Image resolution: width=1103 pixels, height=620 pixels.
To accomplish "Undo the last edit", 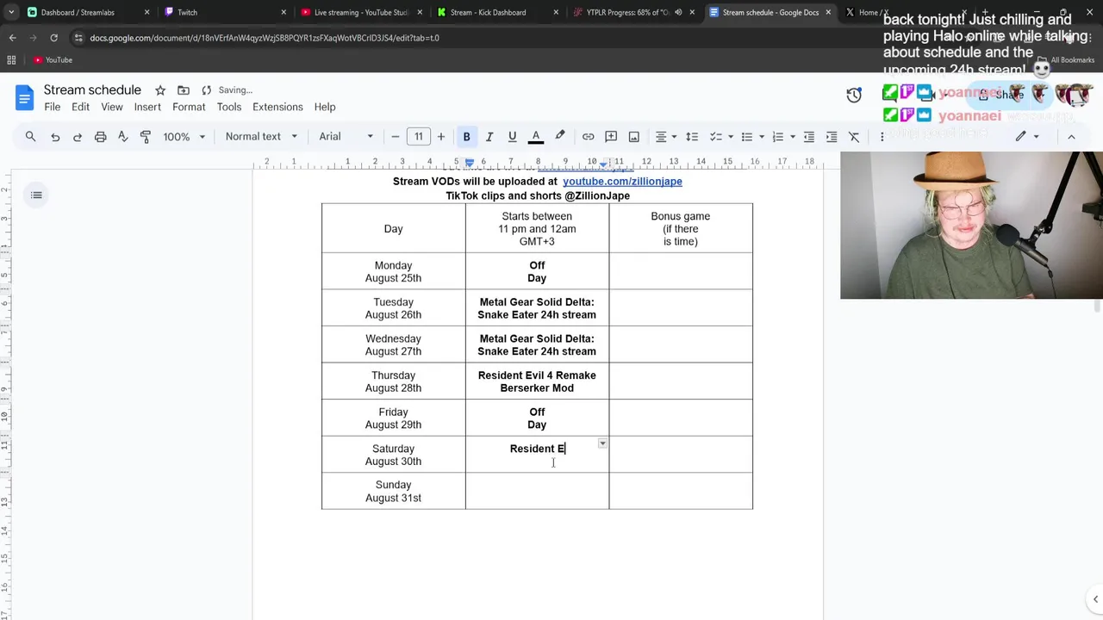I will [55, 136].
